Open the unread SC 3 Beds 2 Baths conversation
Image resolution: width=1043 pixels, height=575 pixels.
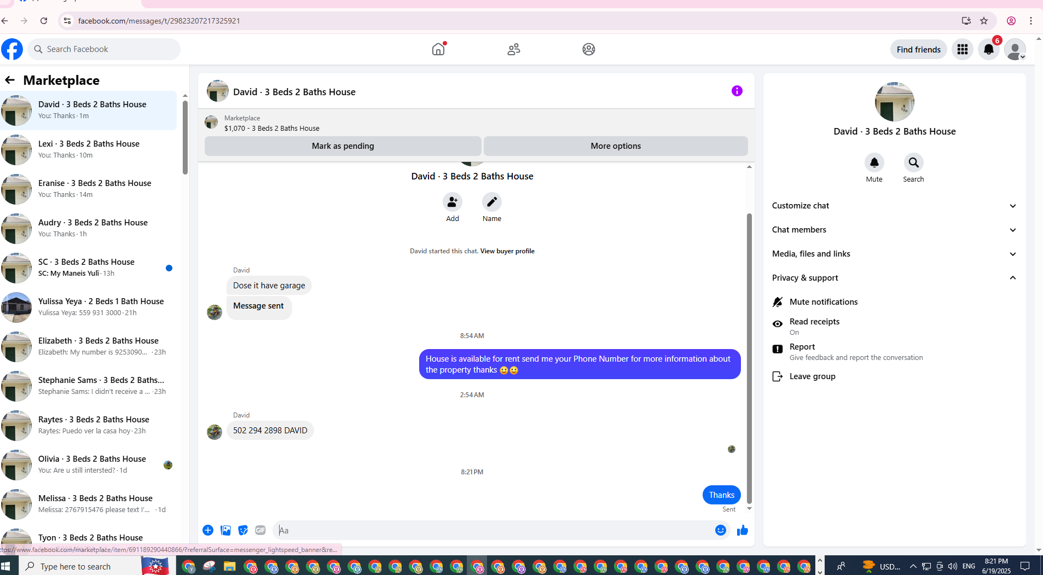[89, 268]
